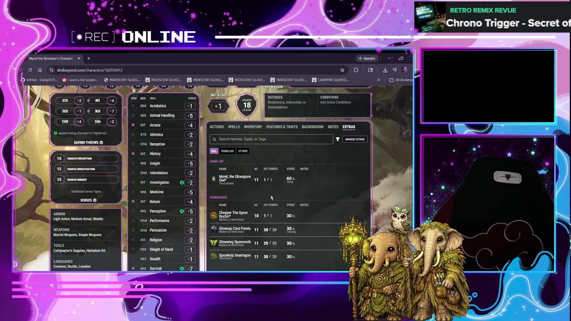Roll the Initiative +1 button
571x321 pixels.
pos(218,106)
